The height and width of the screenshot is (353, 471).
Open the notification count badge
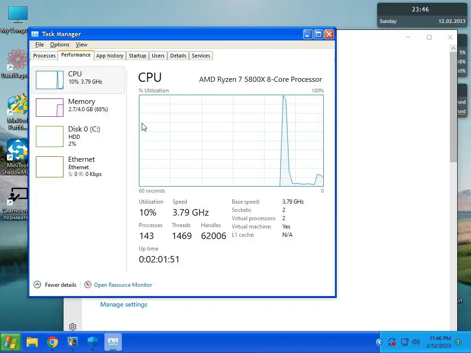tap(459, 342)
